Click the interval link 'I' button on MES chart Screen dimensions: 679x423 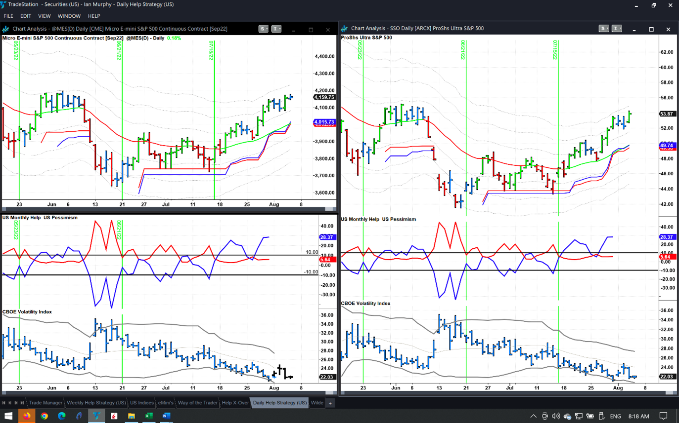tap(274, 29)
